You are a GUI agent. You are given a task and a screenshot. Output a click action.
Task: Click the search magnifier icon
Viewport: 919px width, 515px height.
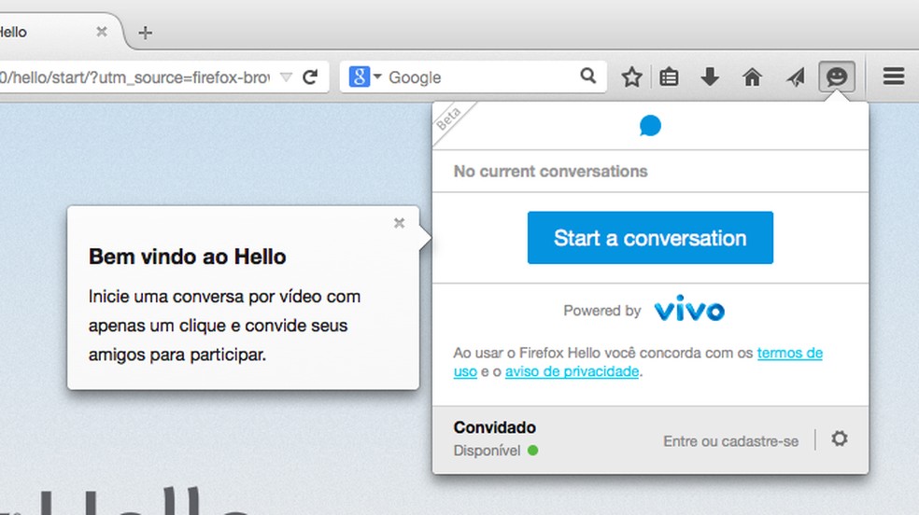(587, 76)
